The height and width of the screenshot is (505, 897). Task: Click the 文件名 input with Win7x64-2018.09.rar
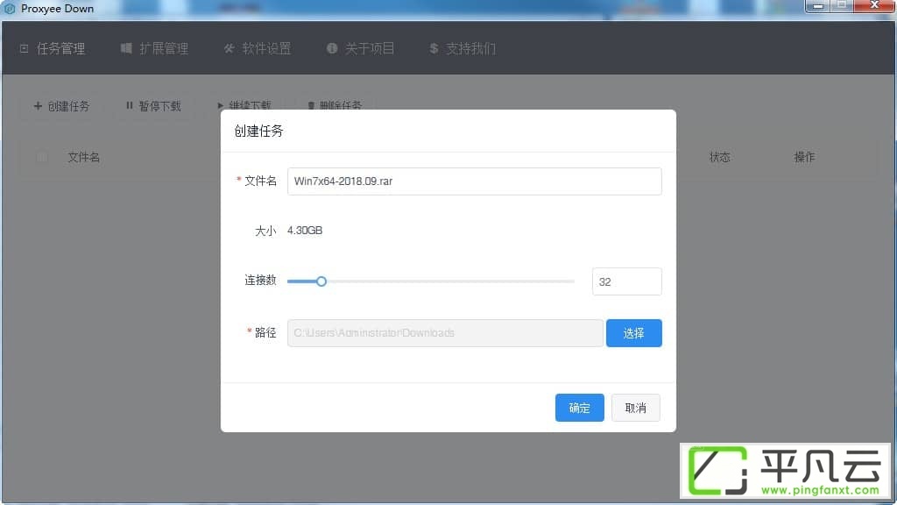(x=474, y=181)
